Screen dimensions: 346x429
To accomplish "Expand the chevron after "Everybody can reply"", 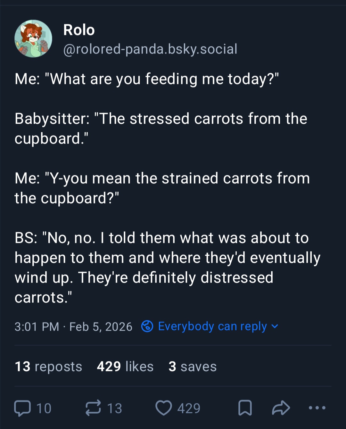I will tap(275, 326).
